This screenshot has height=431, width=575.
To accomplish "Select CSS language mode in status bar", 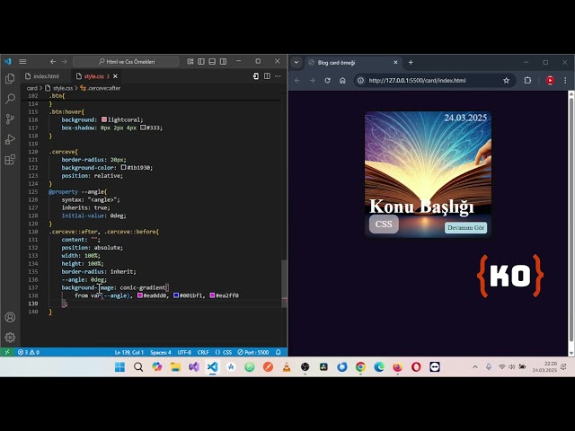I will point(227,352).
